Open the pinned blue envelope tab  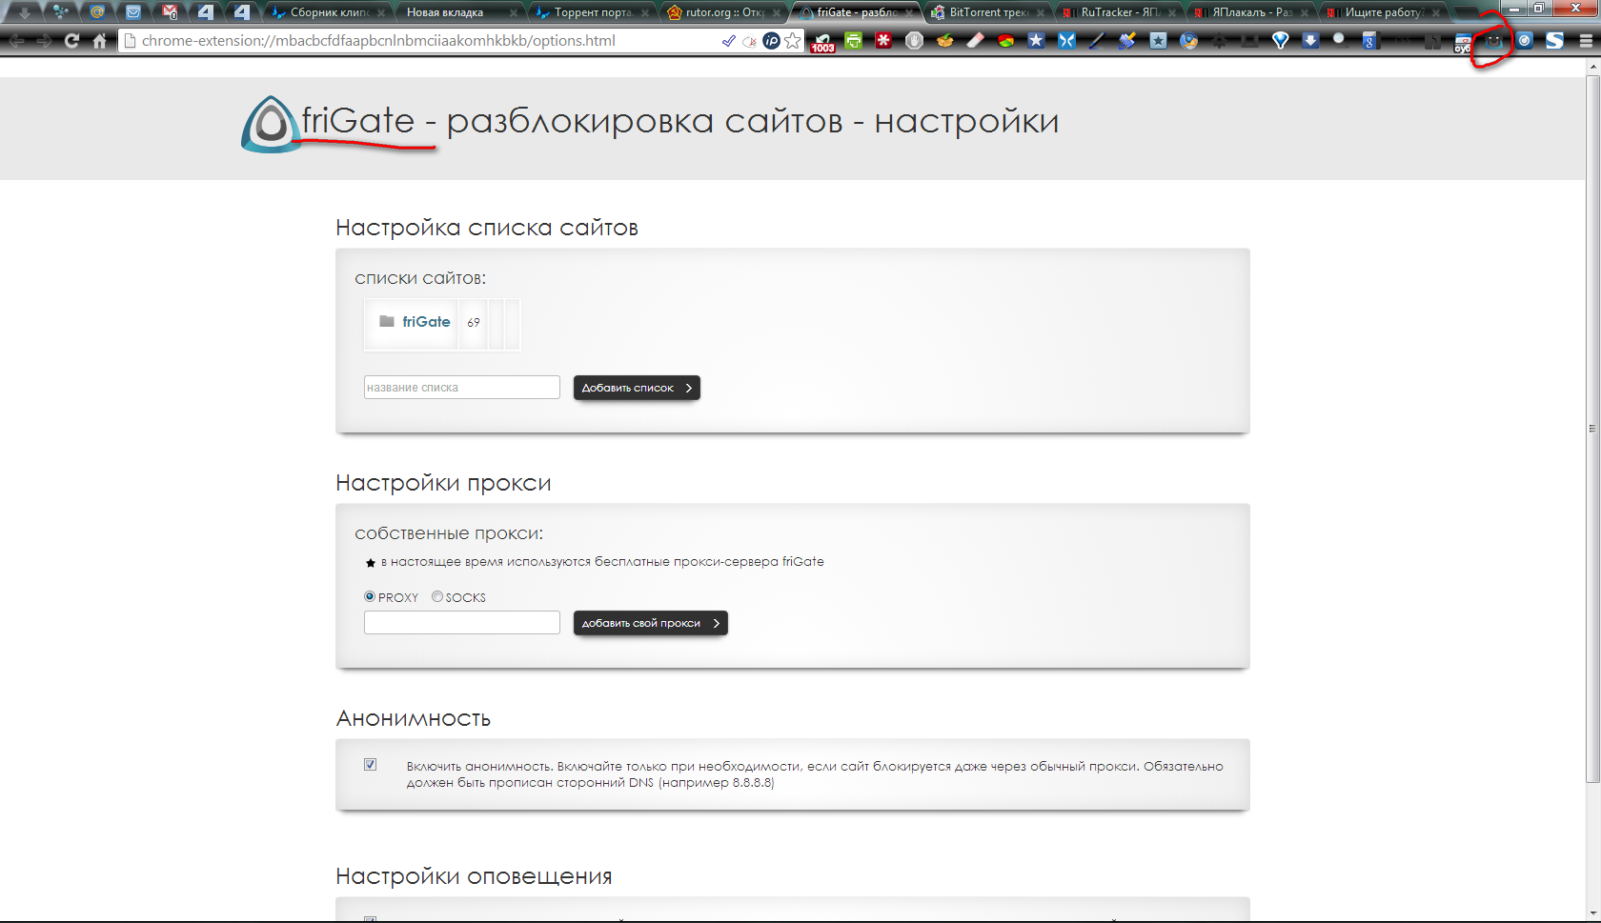[133, 12]
